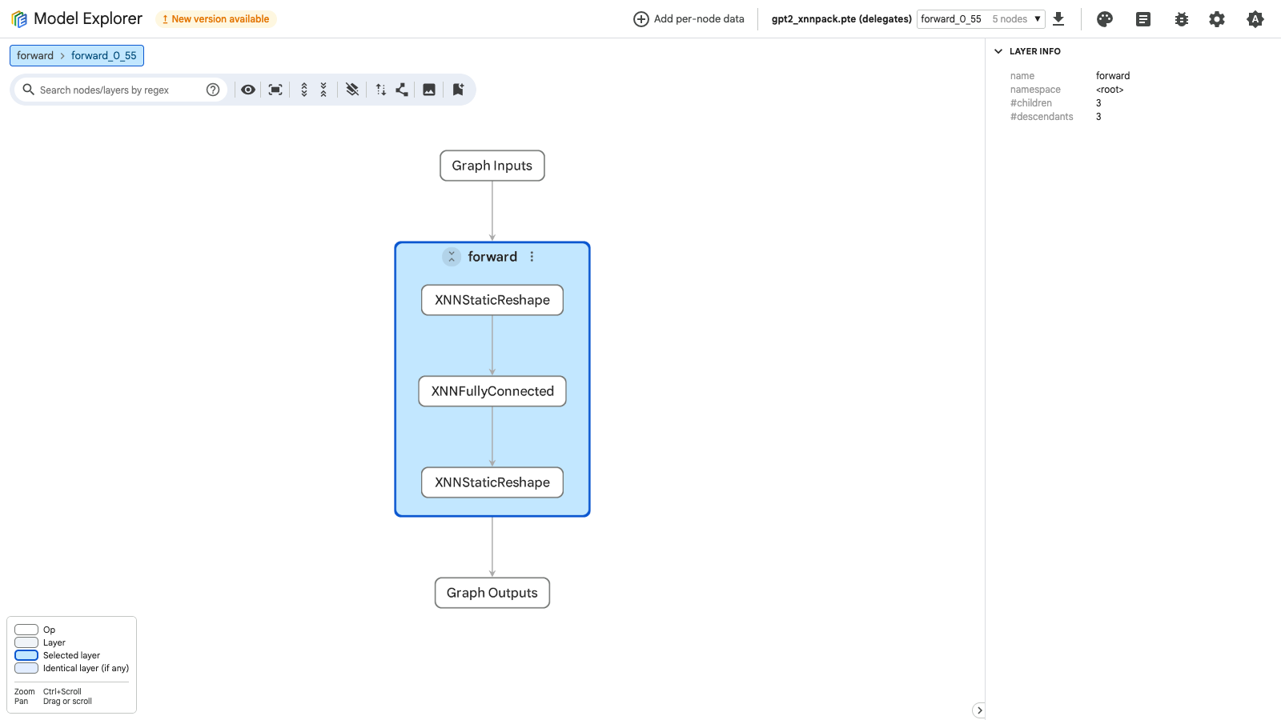Click the forward_0_55 breadcrumb
The width and height of the screenshot is (1281, 720).
pyautogui.click(x=104, y=56)
